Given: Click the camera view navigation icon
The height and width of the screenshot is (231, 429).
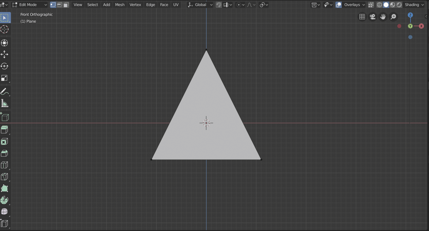Looking at the screenshot, I should click(x=373, y=17).
